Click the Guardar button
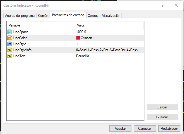 coord(162,117)
